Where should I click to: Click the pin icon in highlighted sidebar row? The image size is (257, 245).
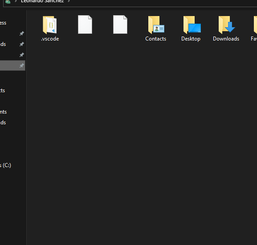click(22, 65)
